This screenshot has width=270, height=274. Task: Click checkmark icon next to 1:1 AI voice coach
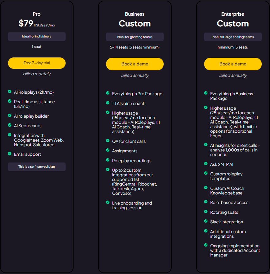(108, 103)
